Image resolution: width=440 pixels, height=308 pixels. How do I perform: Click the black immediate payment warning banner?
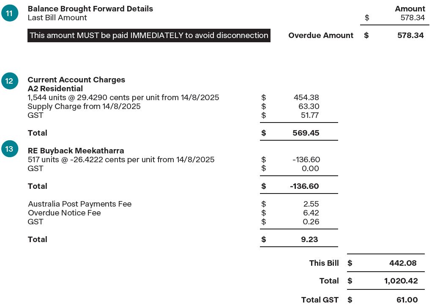pyautogui.click(x=149, y=35)
